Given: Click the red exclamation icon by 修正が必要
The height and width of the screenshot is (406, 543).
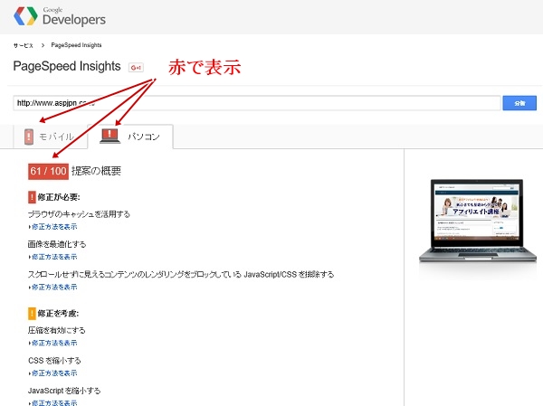Looking at the screenshot, I should 32,197.
